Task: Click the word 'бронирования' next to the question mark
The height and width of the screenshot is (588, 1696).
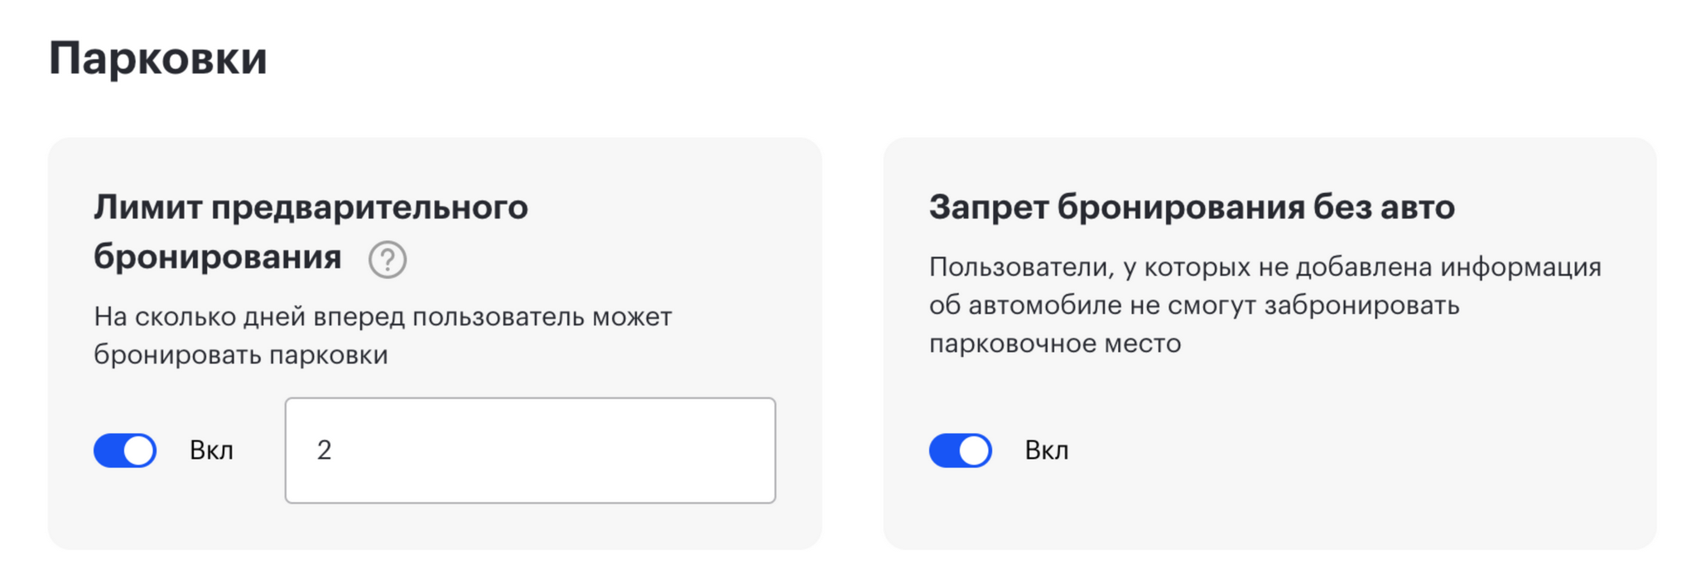Action: 218,257
